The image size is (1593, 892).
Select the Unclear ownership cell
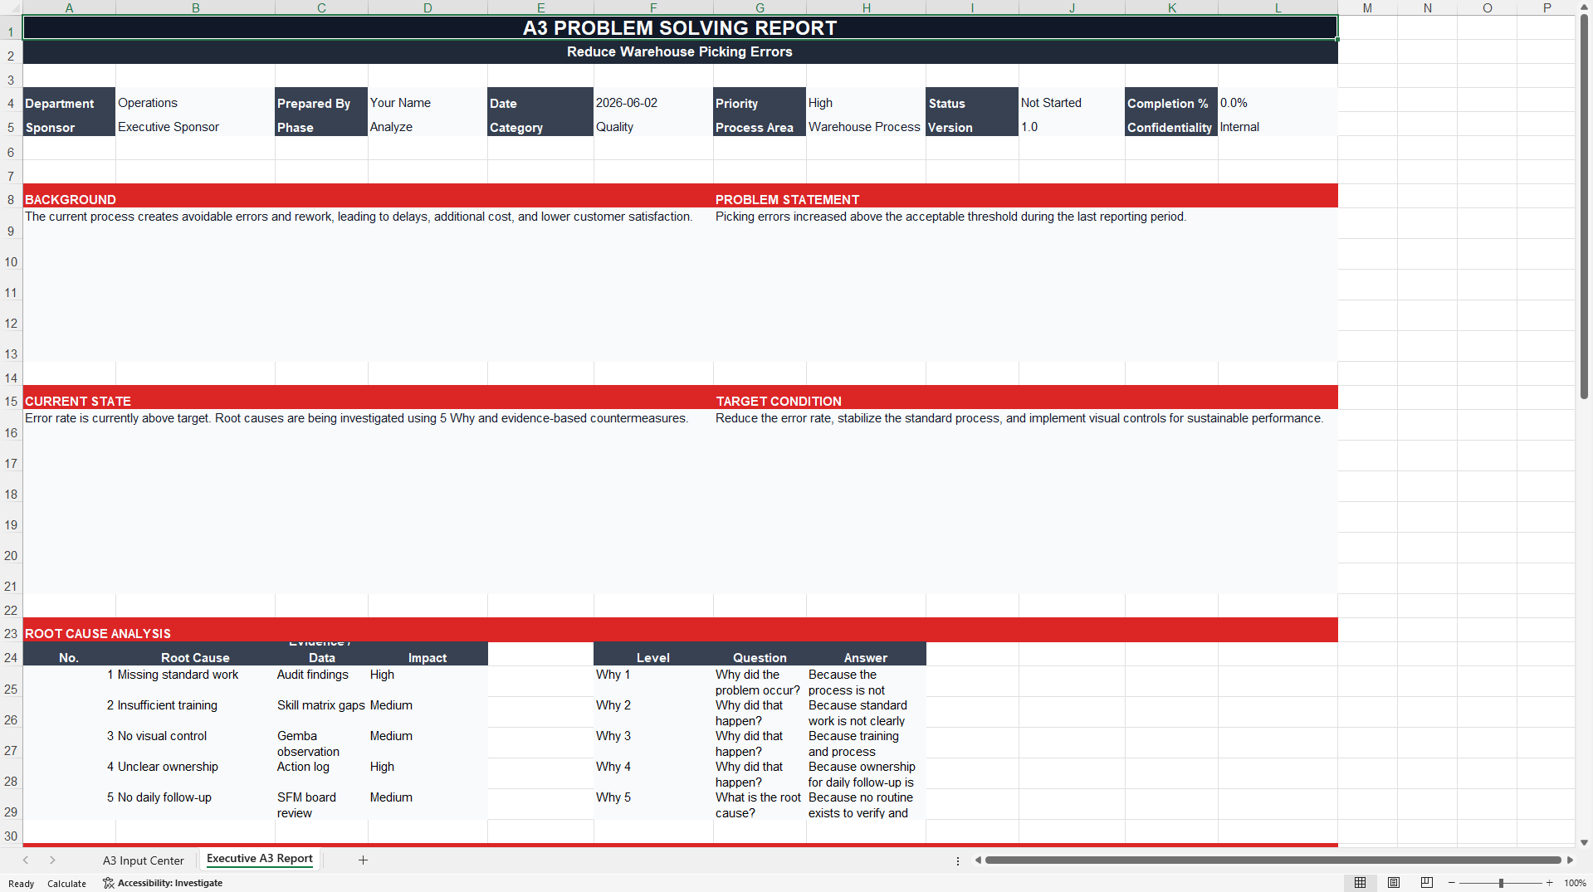coord(195,773)
